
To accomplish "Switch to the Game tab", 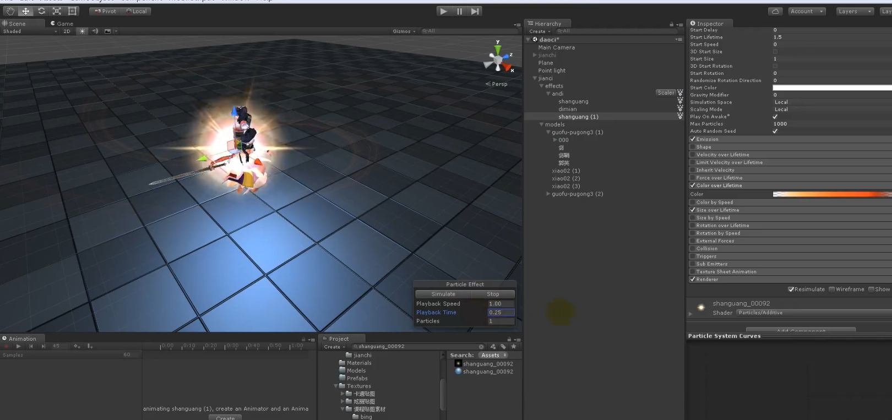I will click(62, 24).
